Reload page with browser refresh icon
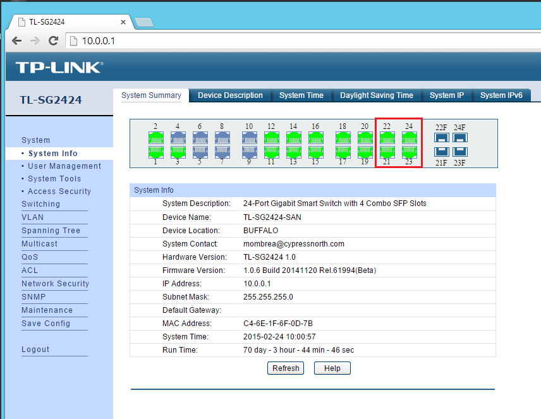This screenshot has width=541, height=419. 54,40
